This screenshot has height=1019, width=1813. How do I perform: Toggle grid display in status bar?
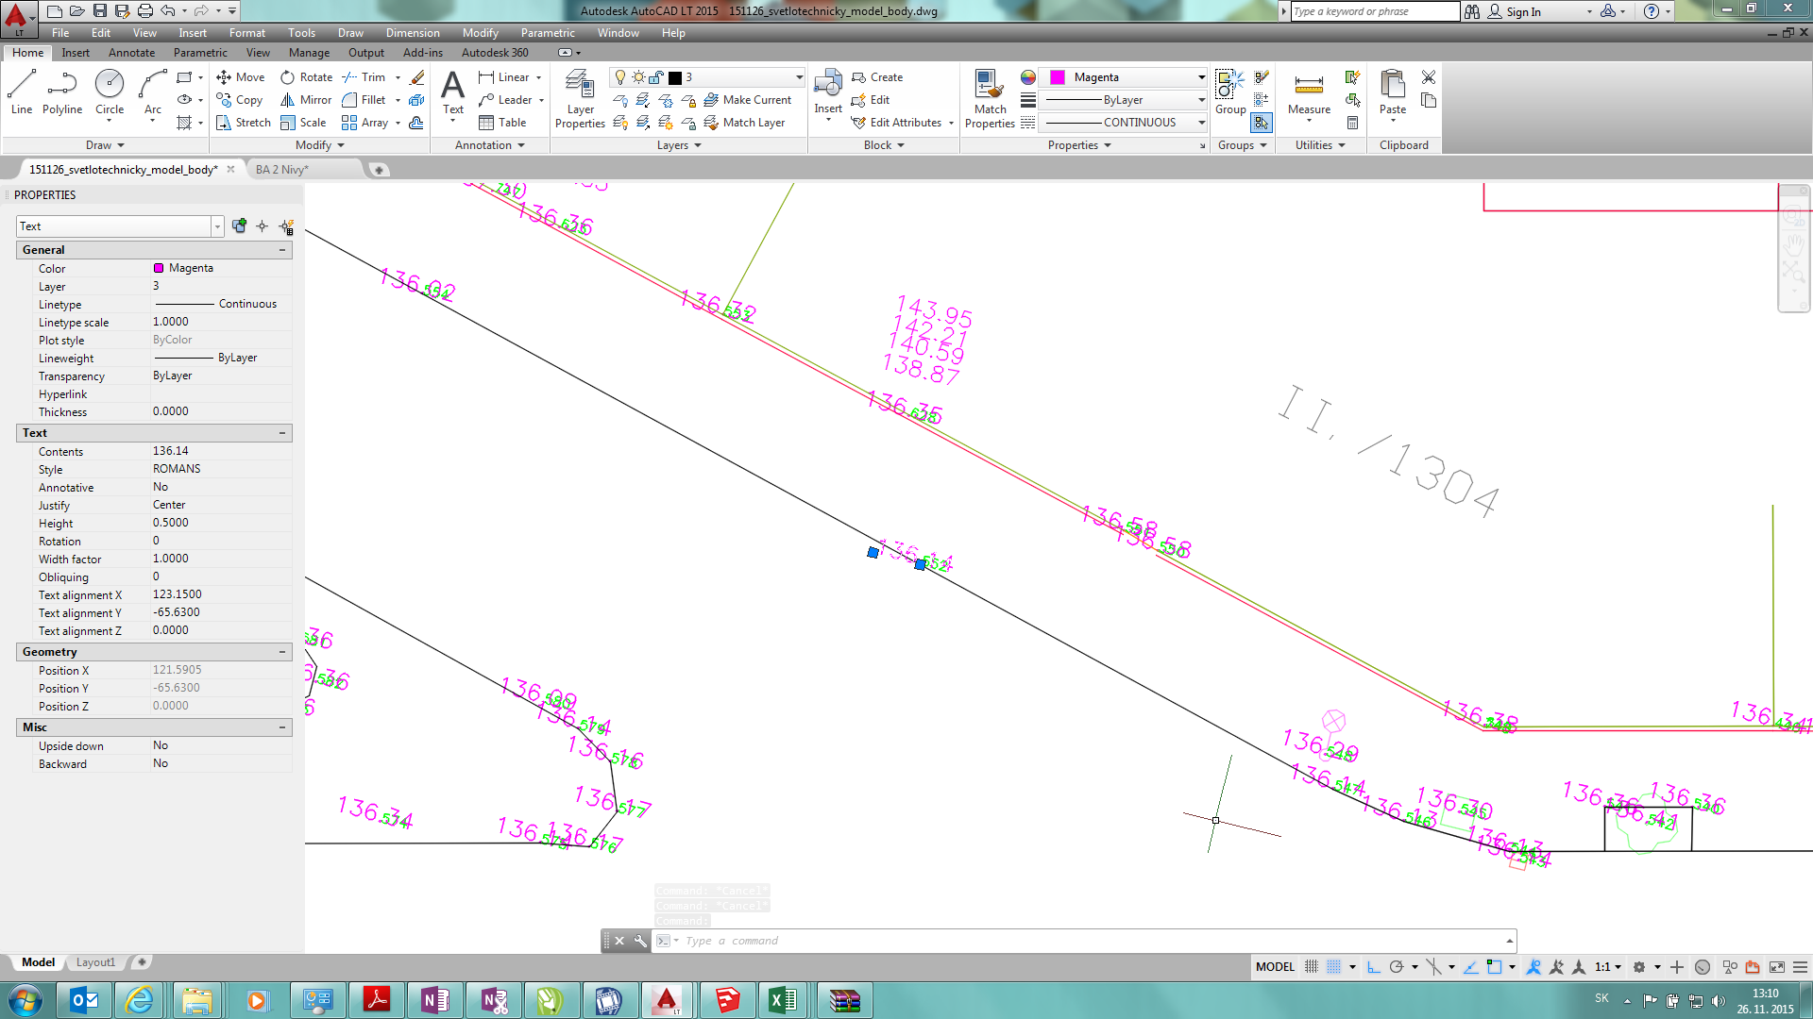1312,967
